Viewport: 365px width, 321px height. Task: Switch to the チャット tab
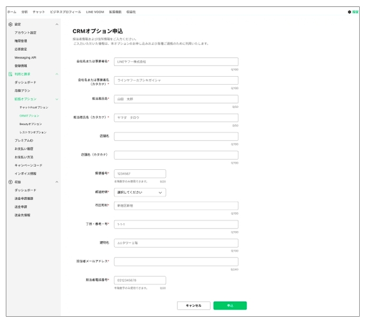39,12
